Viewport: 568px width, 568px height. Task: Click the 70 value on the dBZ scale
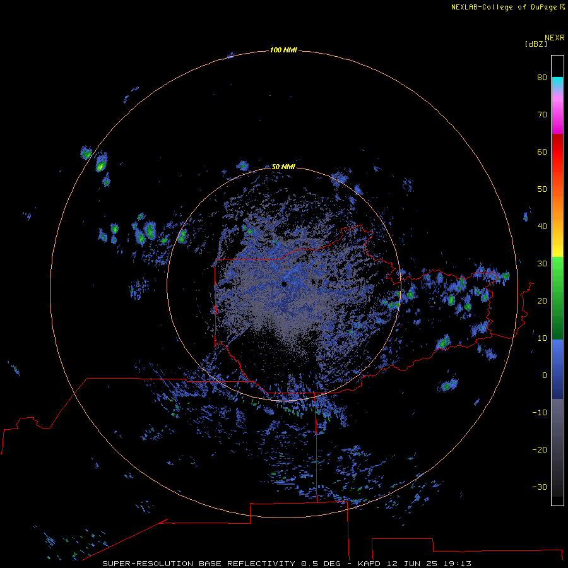pyautogui.click(x=542, y=115)
